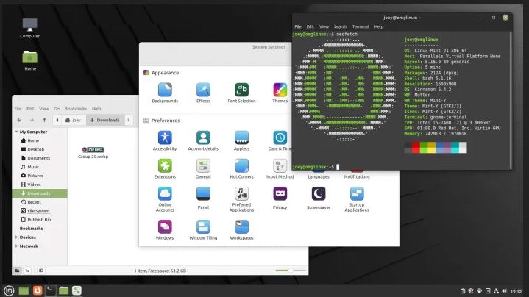Open network icon in system tray
This screenshot has height=297, width=529.
coord(496,290)
